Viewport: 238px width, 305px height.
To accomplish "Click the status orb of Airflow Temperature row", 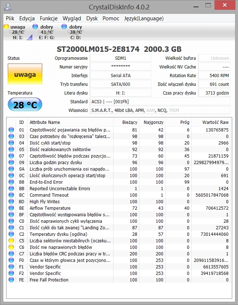I will pyautogui.click(x=11, y=208).
